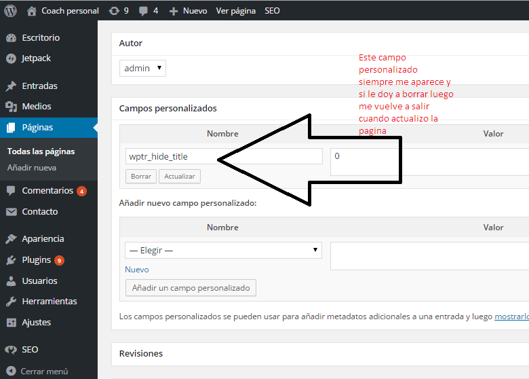Click the Nuevo link under Elegir dropdown
Viewport: 529px width, 379px height.
tap(137, 270)
